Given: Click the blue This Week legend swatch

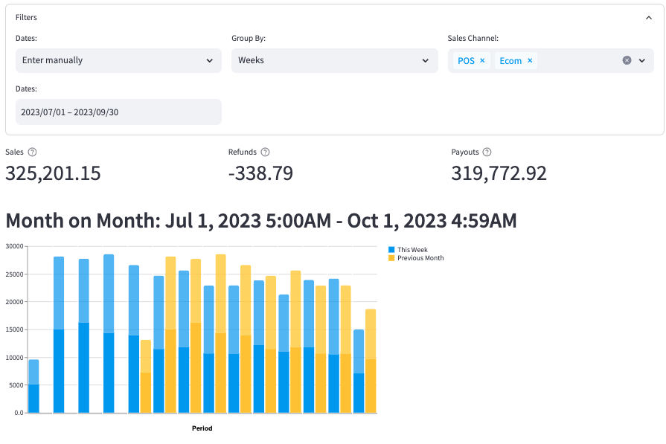Looking at the screenshot, I should point(391,250).
